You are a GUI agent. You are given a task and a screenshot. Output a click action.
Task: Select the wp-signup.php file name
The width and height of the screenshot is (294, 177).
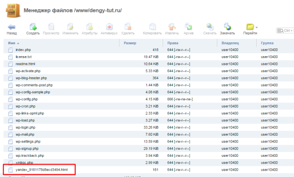pos(27,148)
